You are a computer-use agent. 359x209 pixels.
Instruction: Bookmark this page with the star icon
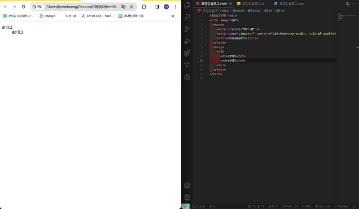tap(131, 7)
